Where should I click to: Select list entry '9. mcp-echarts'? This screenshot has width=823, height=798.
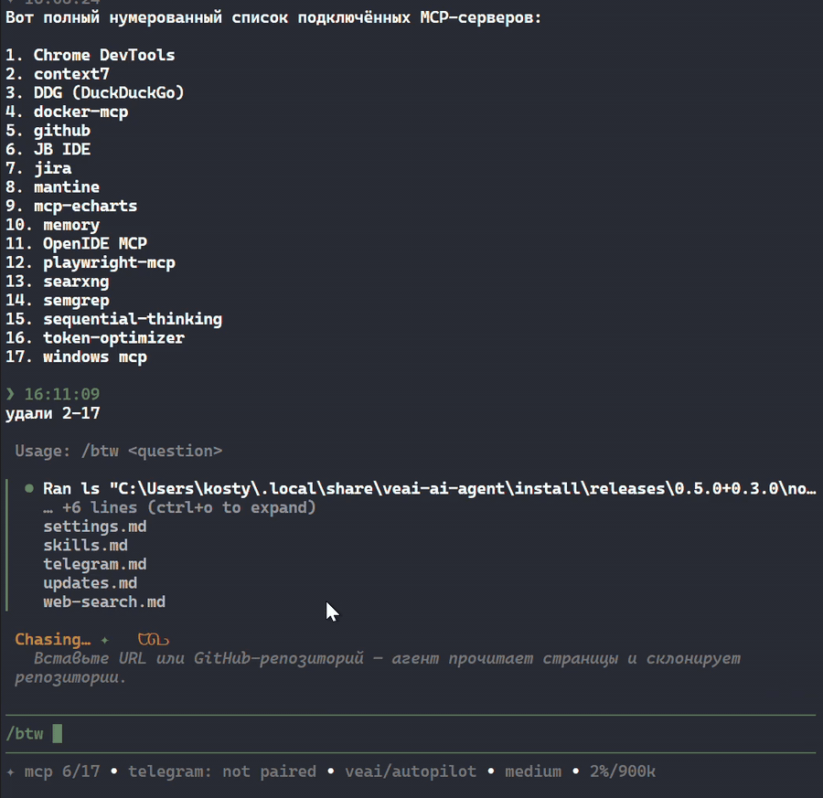coord(71,207)
